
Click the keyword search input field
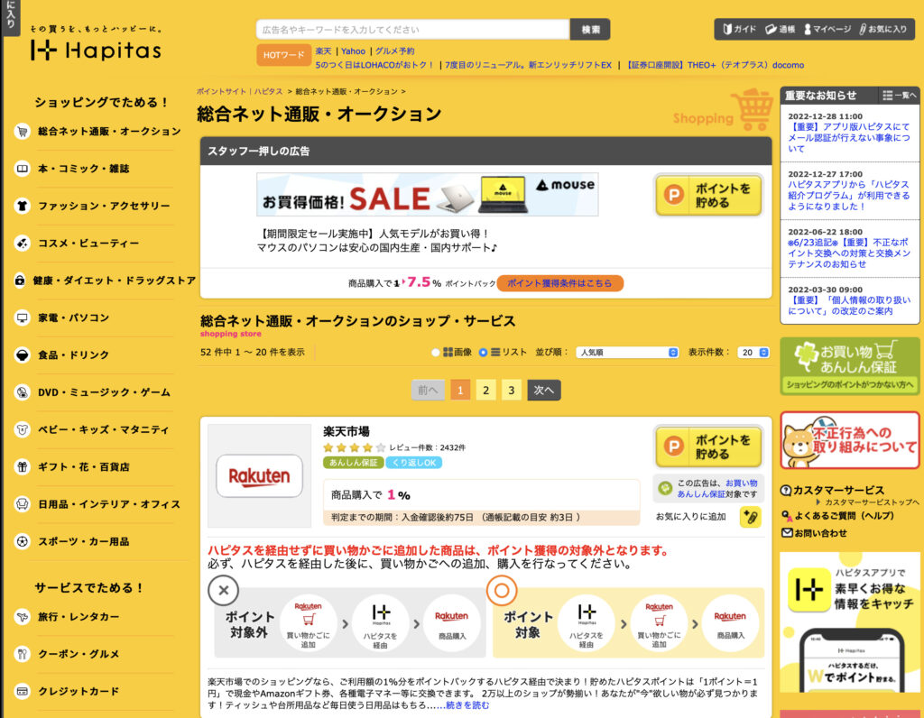[412, 29]
